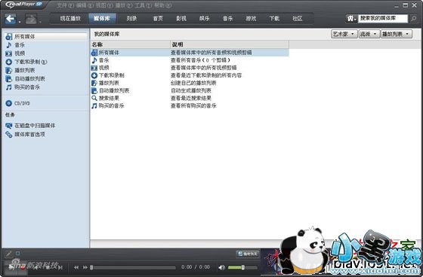423x277 pixels.
Task: Click the small square icon beside the pencil
Action: pyautogui.click(x=18, y=254)
